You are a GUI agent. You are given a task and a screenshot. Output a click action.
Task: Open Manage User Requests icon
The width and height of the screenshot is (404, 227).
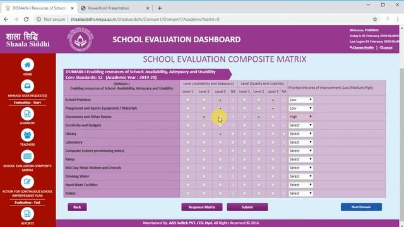click(27, 86)
